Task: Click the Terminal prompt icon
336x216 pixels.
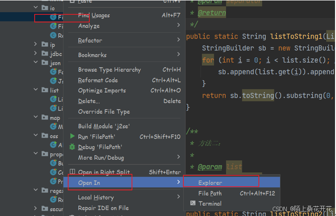Action: coord(193,203)
